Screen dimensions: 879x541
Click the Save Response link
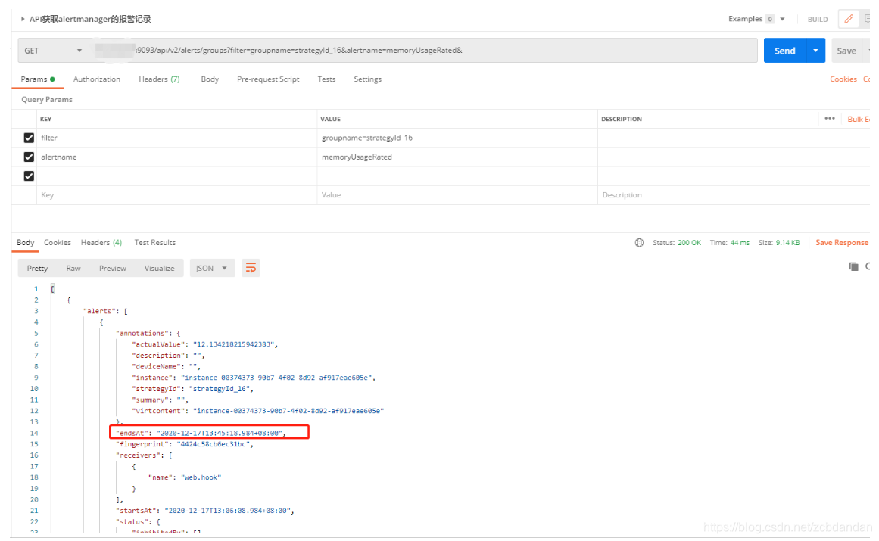pos(841,242)
